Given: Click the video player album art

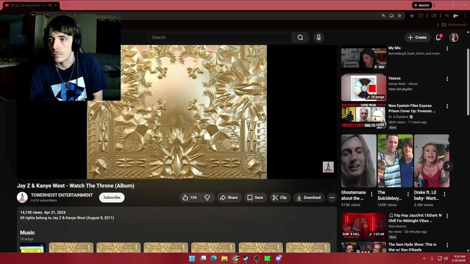Looking at the screenshot, I should (x=177, y=112).
